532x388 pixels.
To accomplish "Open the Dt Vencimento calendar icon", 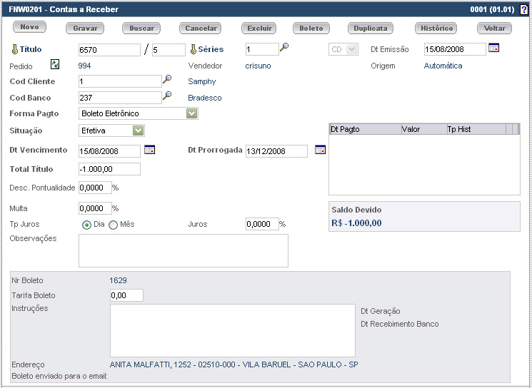I will [149, 150].
